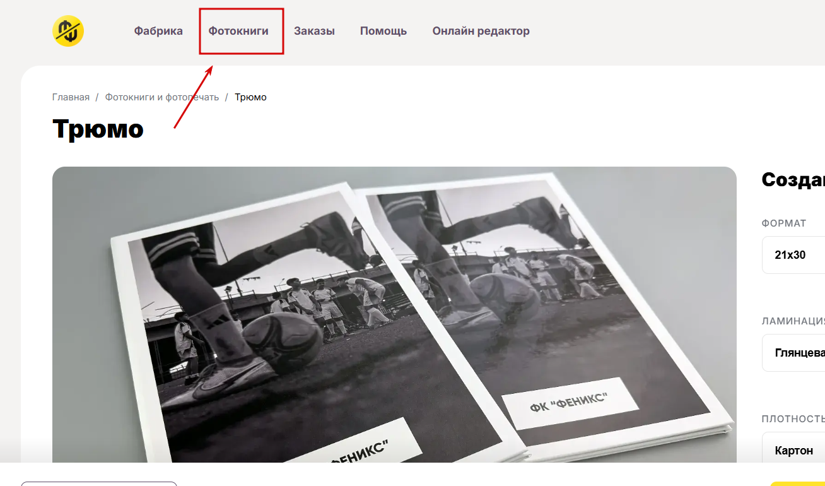
Task: Follow the Главная breadcrumb link
Action: 71,97
